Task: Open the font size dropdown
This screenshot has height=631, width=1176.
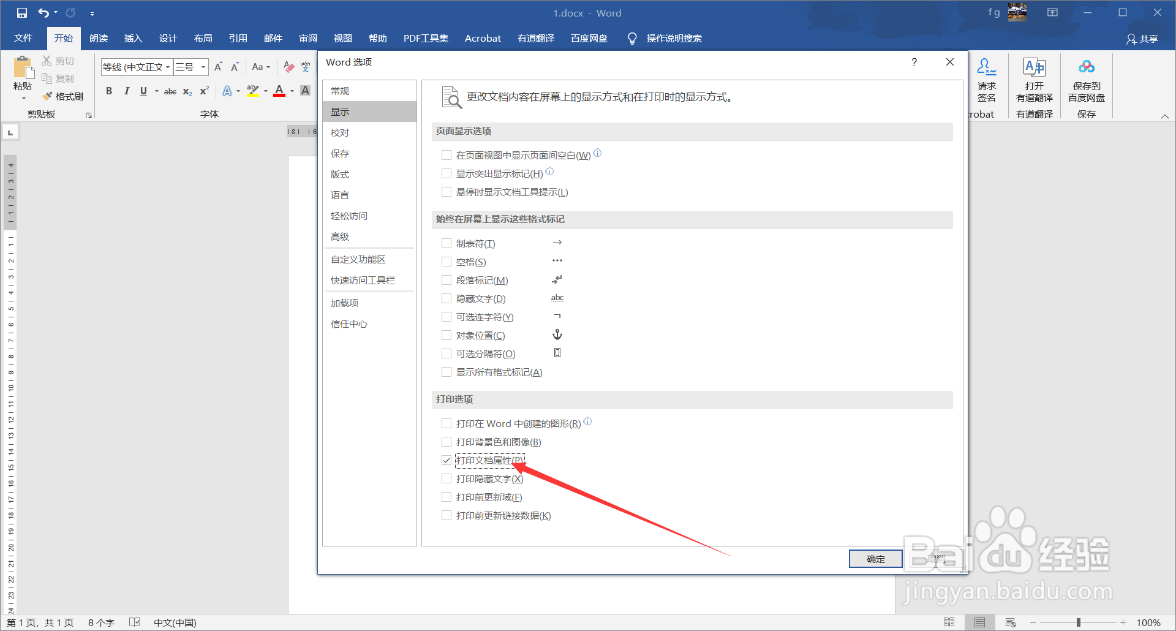Action: point(203,67)
